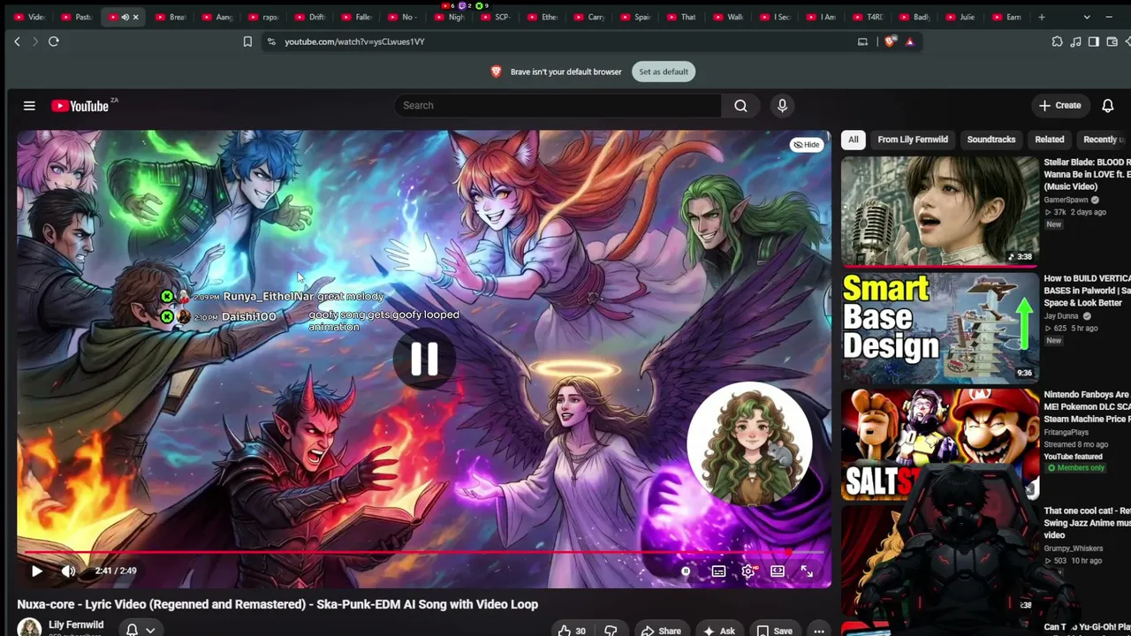The image size is (1131, 636).
Task: Open the Brave Rewards triangle icon
Action: point(909,42)
